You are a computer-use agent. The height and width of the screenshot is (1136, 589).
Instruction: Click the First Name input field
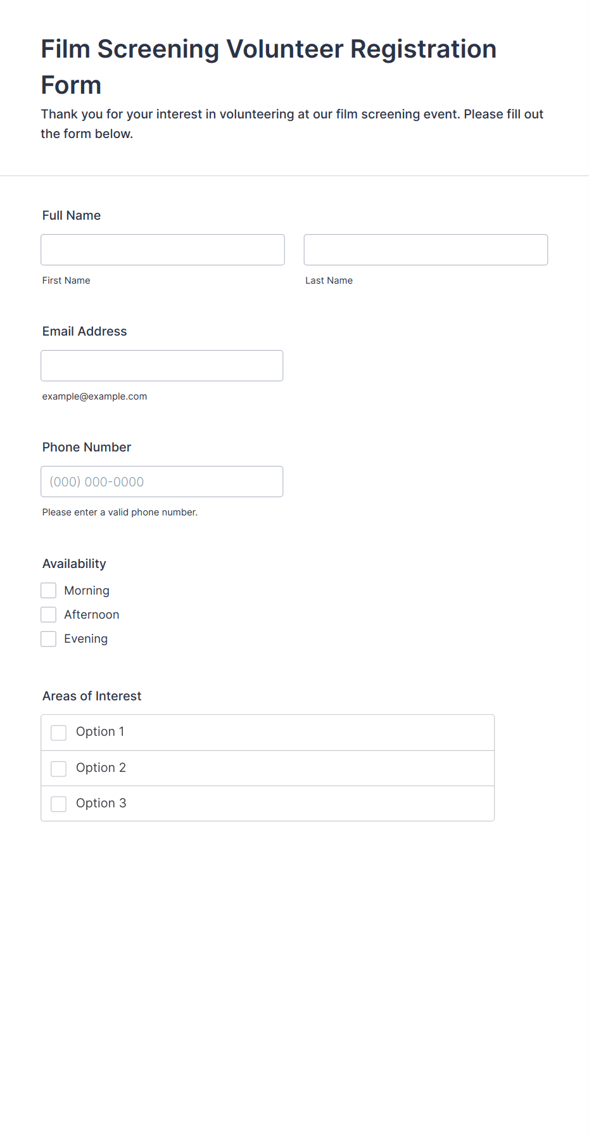coord(163,249)
